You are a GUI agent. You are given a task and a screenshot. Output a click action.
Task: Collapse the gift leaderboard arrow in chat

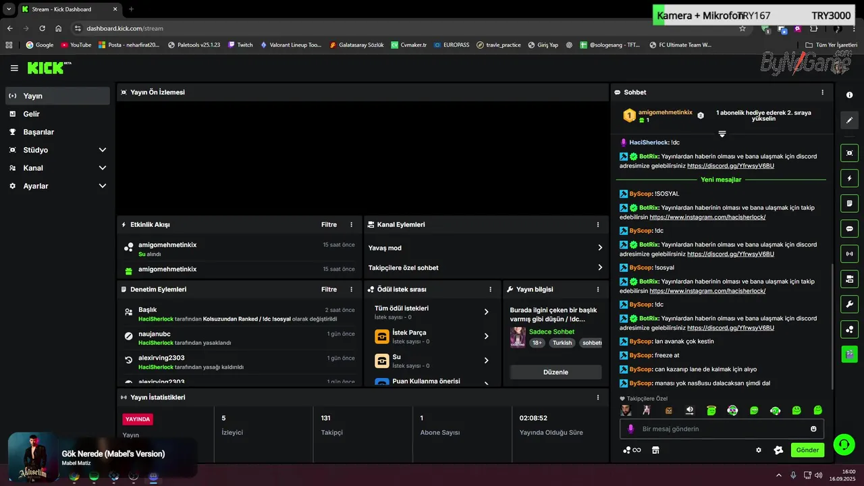(x=722, y=134)
